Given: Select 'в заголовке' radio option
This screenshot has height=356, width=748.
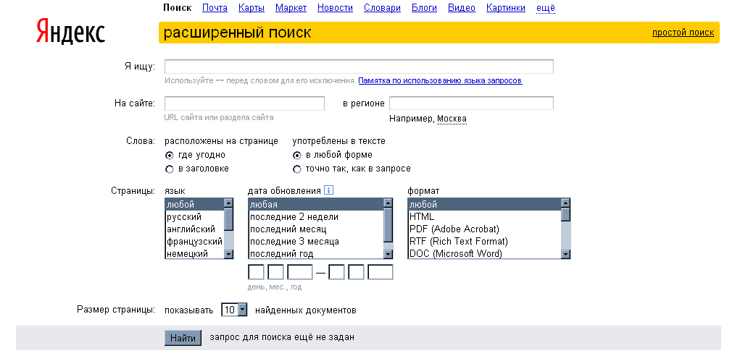Looking at the screenshot, I should coord(170,169).
